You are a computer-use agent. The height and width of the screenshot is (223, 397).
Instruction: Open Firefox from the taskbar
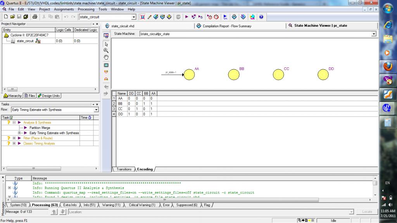tap(387, 67)
